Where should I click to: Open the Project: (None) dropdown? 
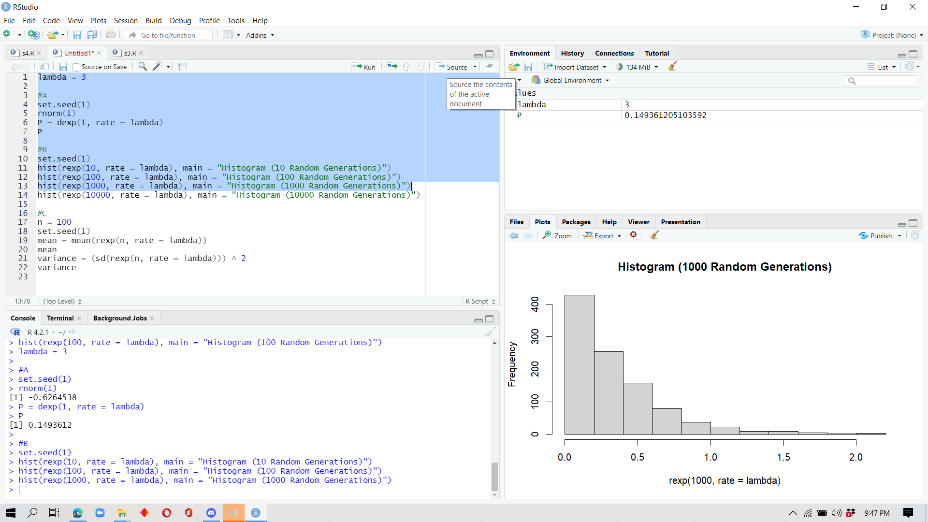(x=891, y=35)
